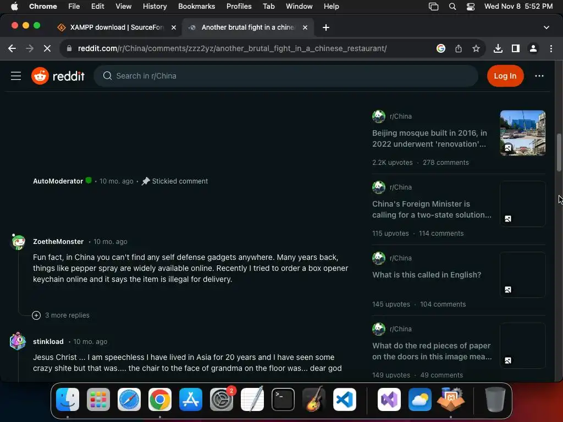Close the XAMPP download tab
Image resolution: width=563 pixels, height=422 pixels.
click(x=173, y=27)
